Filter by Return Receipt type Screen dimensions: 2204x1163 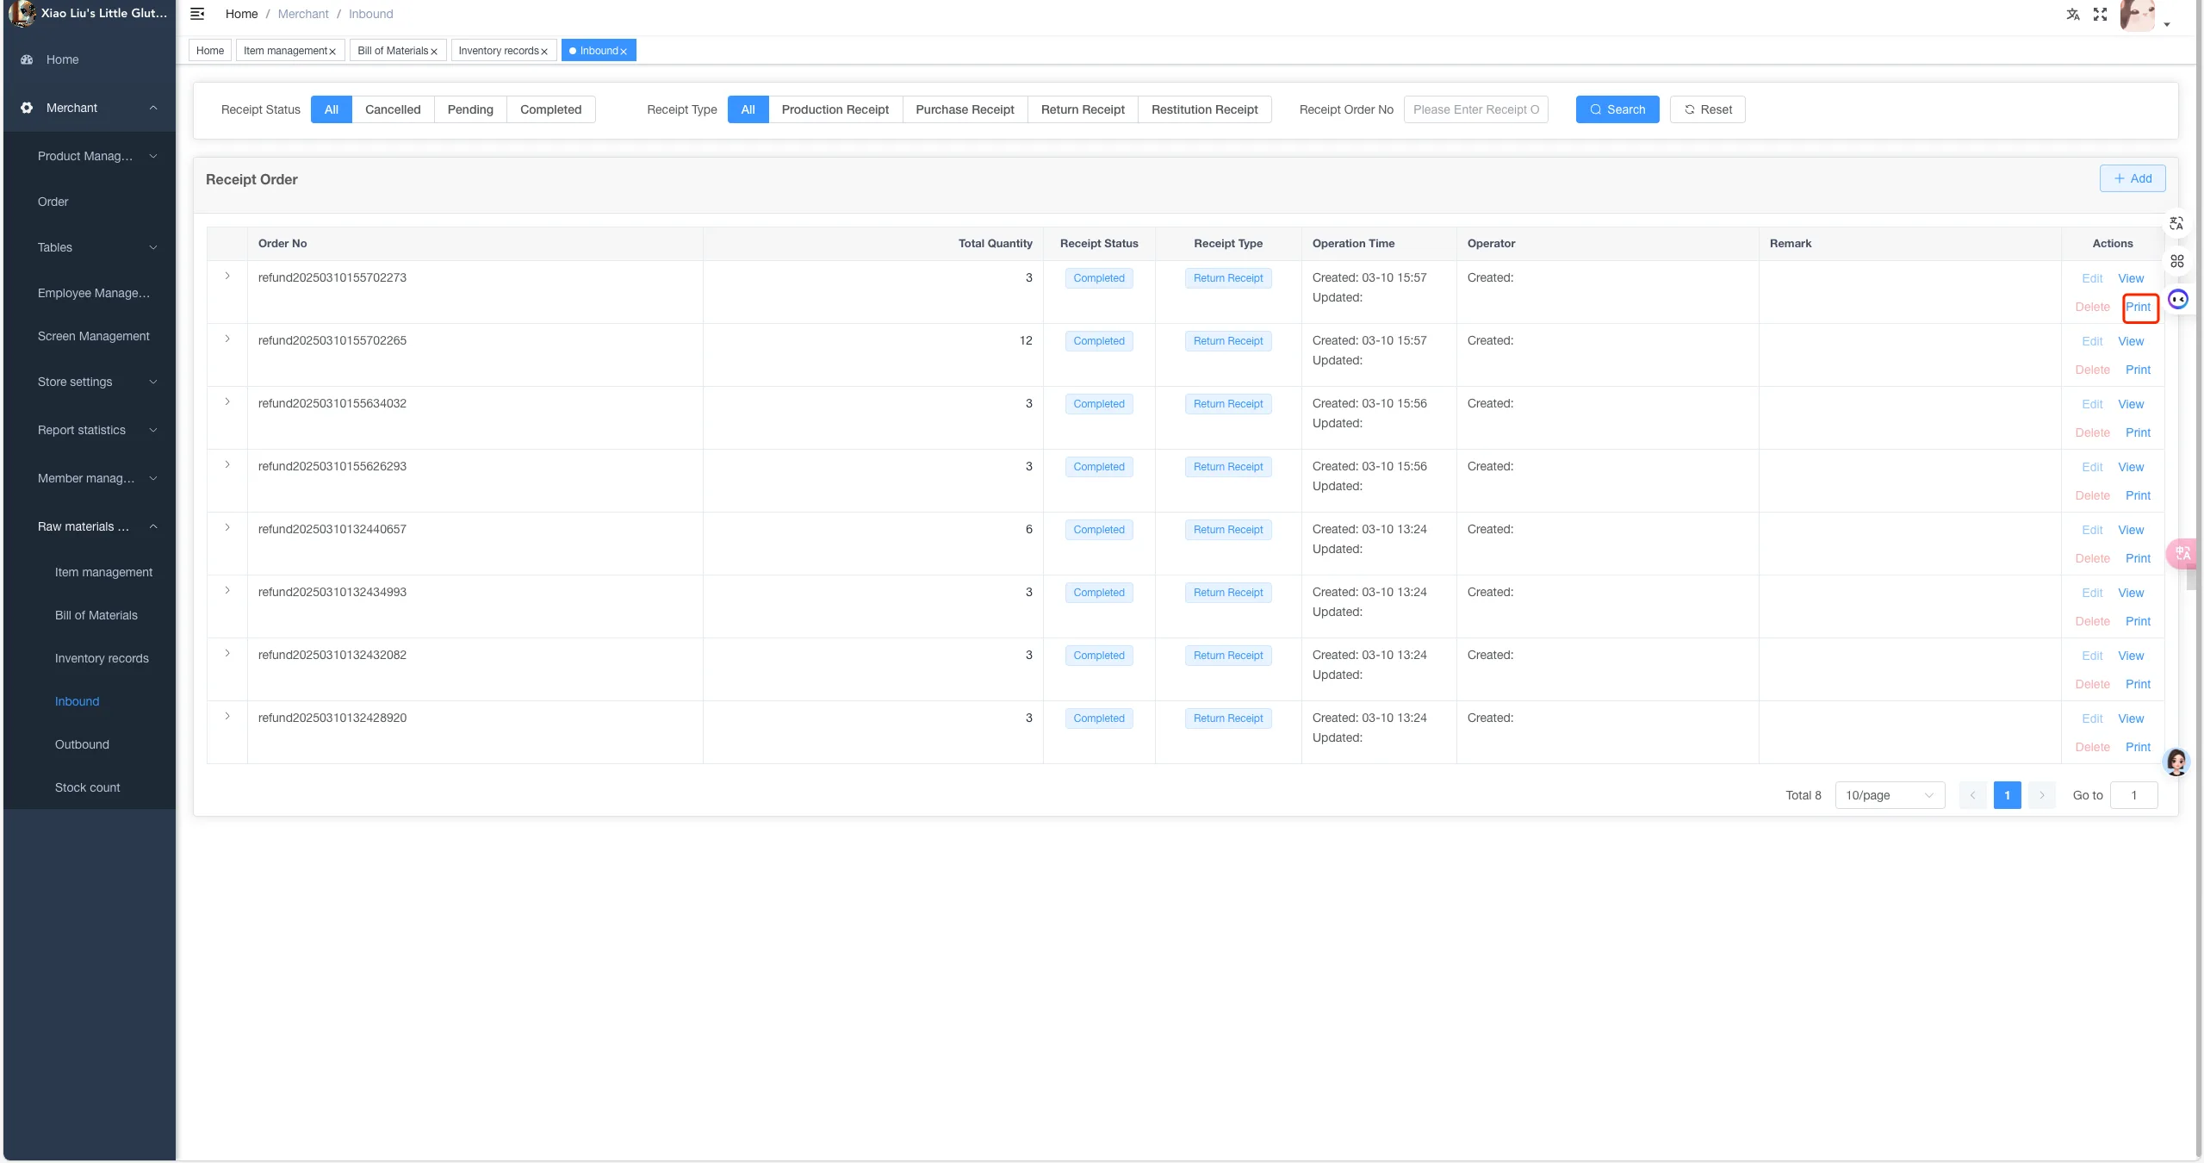point(1083,109)
